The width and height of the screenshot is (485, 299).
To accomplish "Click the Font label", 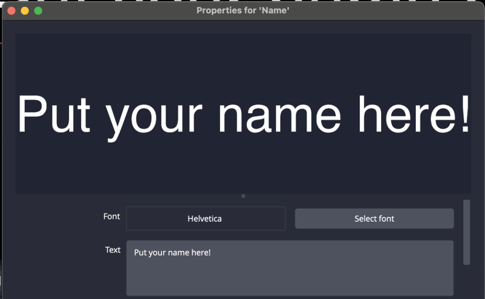I will click(111, 217).
